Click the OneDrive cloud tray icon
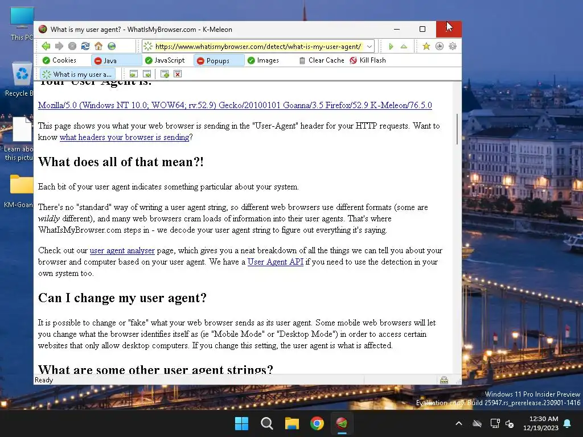Image resolution: width=583 pixels, height=437 pixels. tap(478, 423)
